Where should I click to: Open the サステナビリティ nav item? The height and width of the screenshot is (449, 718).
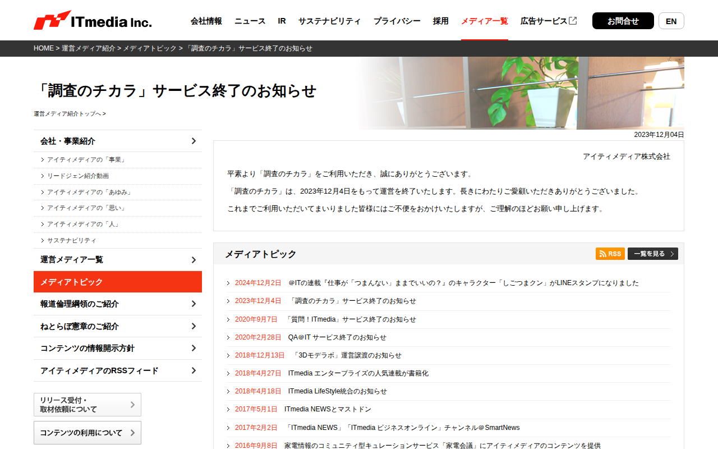coord(330,21)
